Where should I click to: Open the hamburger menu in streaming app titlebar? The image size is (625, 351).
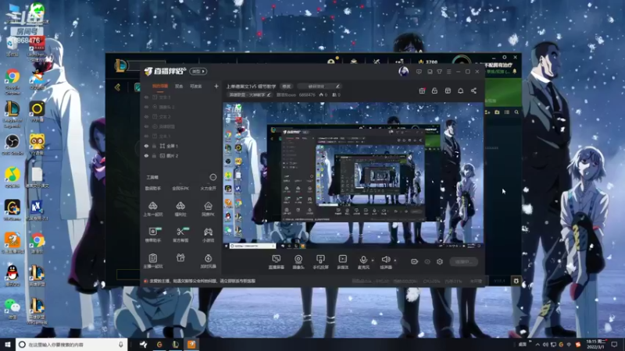pos(448,72)
